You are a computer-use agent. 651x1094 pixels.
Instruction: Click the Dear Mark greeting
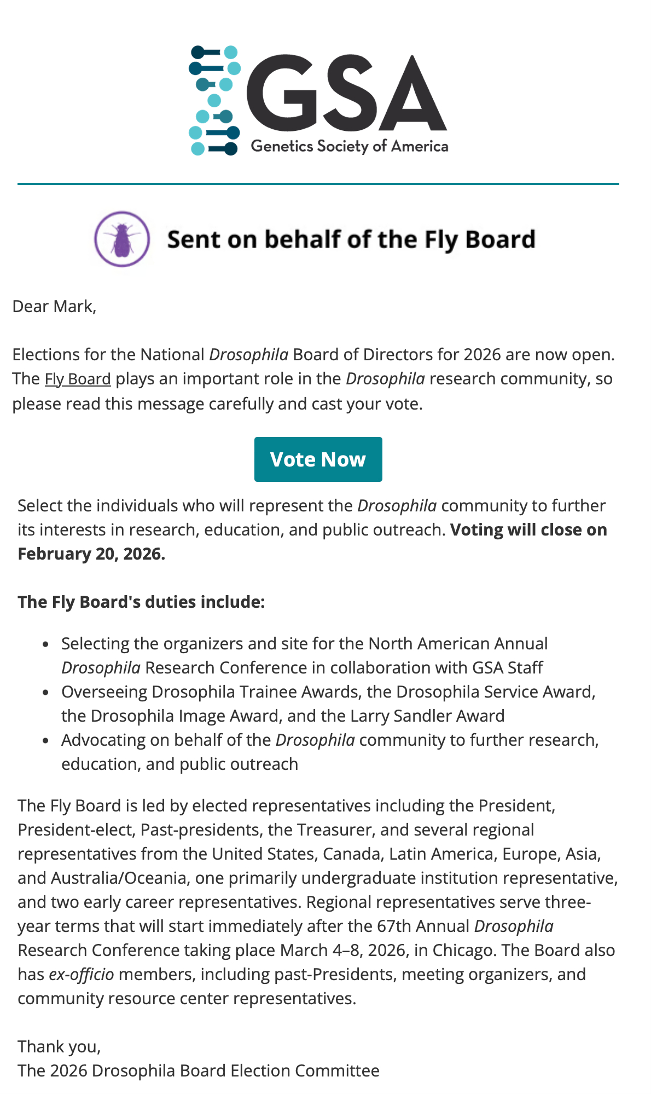[x=54, y=306]
